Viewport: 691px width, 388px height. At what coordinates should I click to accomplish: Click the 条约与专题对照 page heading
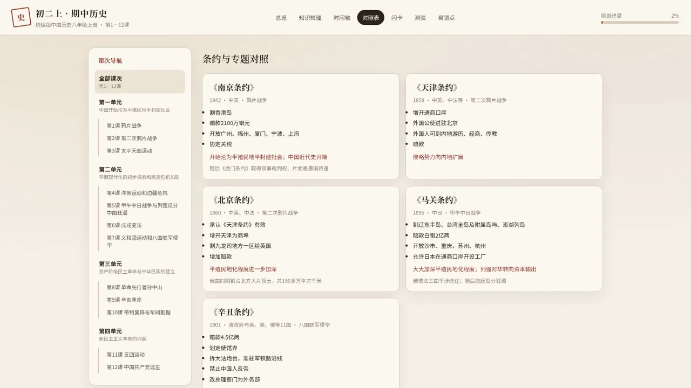coord(235,59)
